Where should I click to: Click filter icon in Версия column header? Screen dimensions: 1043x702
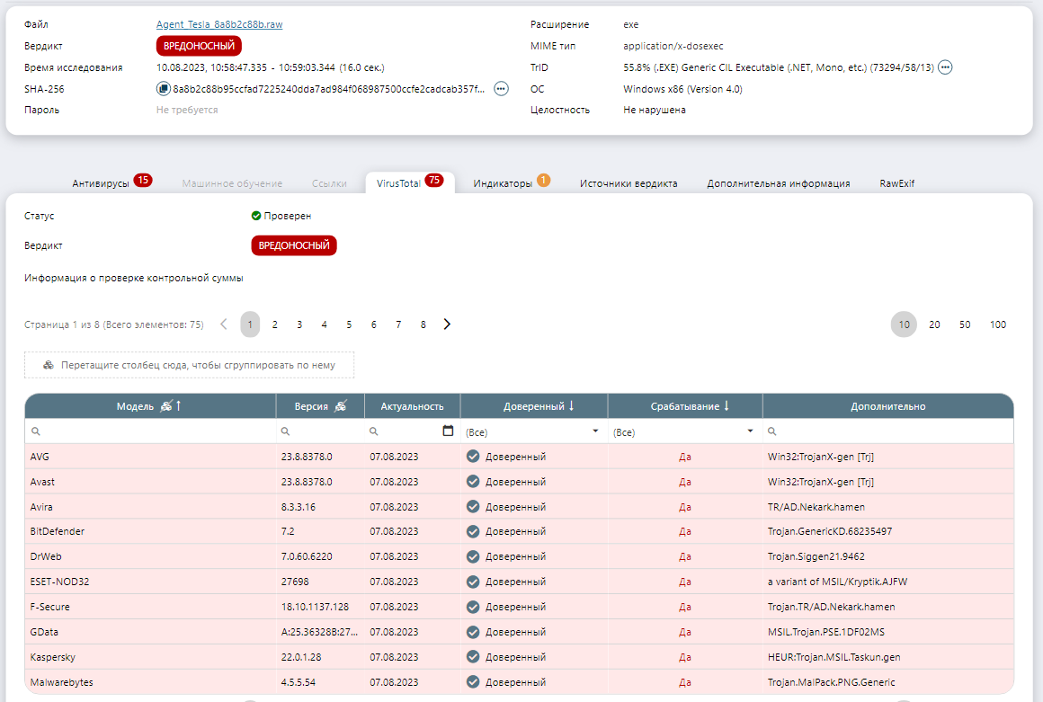point(339,406)
